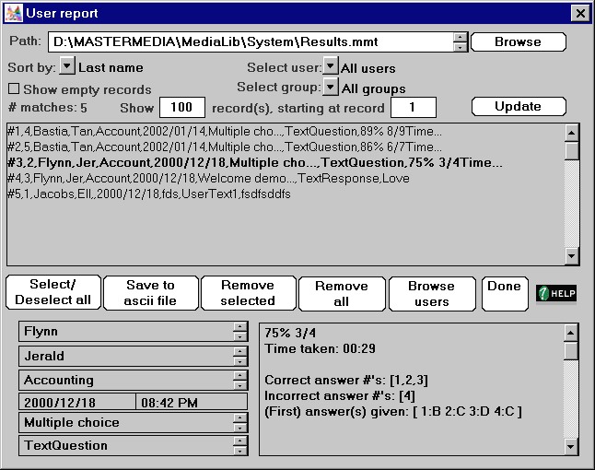Click details pane scrollbar thumb
595x470 pixels.
click(x=571, y=350)
